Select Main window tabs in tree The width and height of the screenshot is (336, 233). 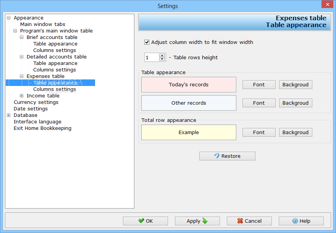click(43, 24)
